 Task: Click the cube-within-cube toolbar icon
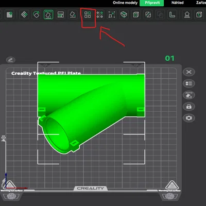[x=136, y=14]
